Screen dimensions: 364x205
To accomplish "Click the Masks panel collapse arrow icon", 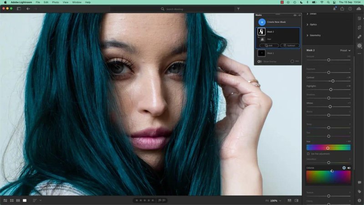I will tap(299, 15).
